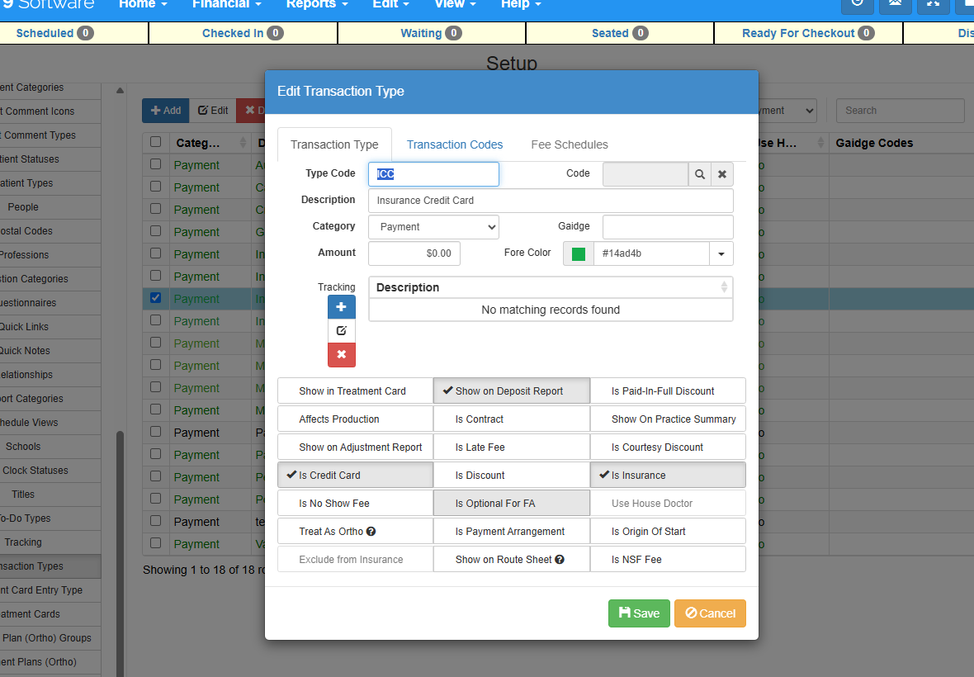Toggle Show on Deposit Report option
The height and width of the screenshot is (677, 974).
coord(511,391)
